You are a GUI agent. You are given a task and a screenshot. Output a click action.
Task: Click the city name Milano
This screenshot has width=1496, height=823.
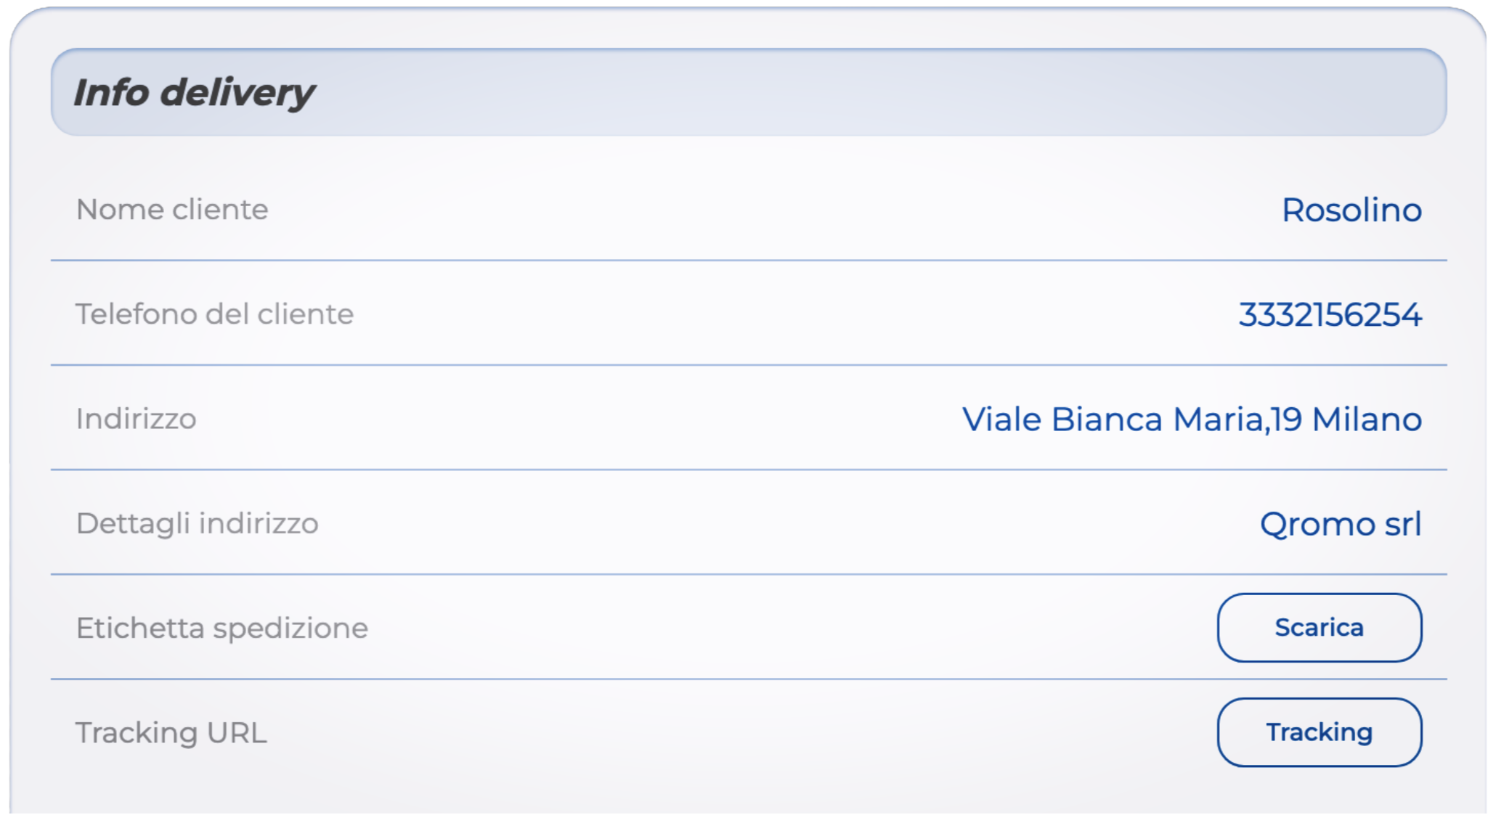[1367, 419]
